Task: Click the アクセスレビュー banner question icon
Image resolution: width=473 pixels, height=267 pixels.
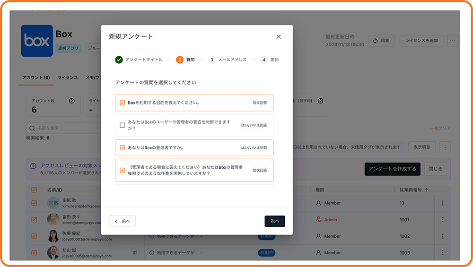Action: click(34, 166)
